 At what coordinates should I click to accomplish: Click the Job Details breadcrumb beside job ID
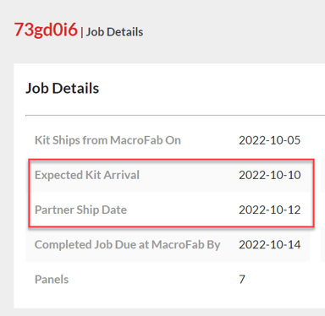click(x=114, y=32)
